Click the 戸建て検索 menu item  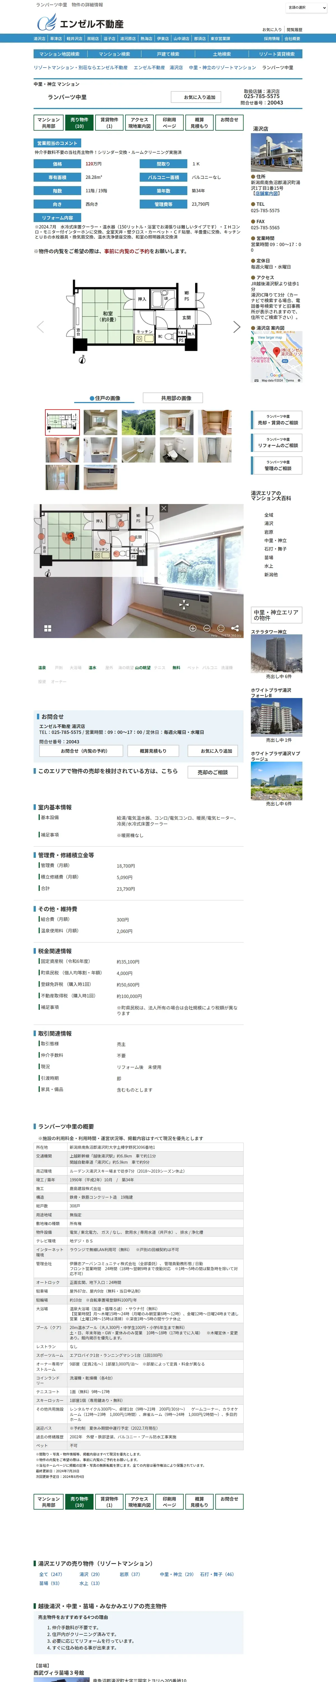point(168,54)
